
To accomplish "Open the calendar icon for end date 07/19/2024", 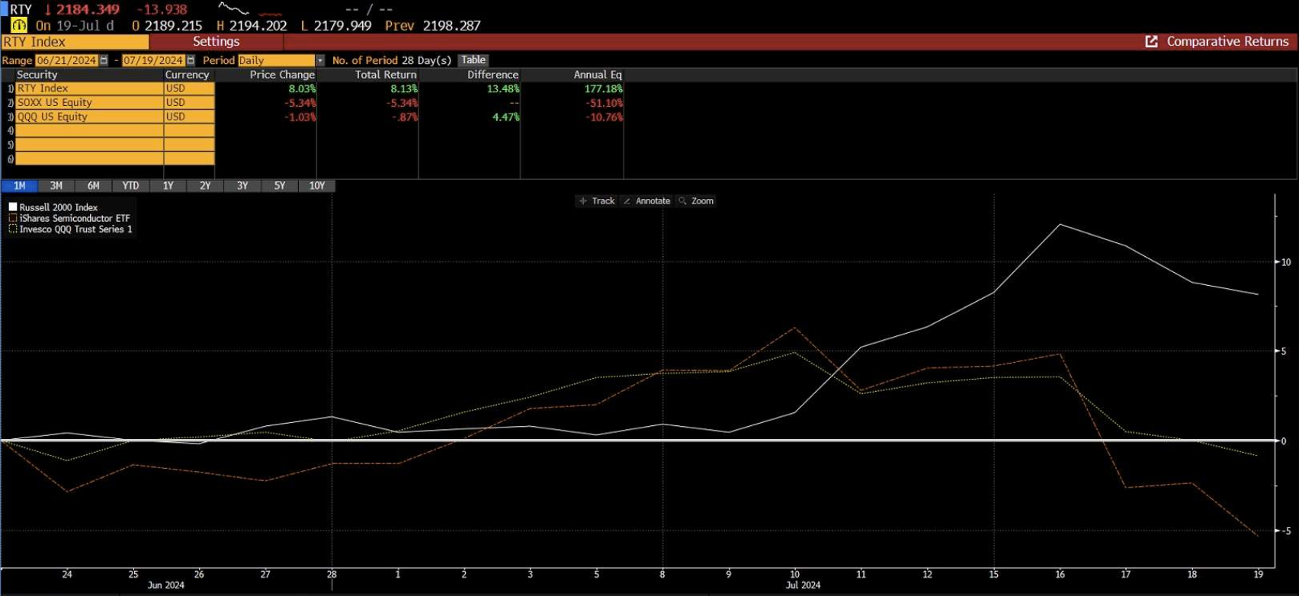I will 191,60.
